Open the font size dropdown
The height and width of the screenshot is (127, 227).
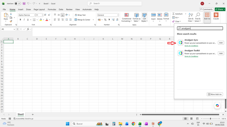(x=42, y=15)
